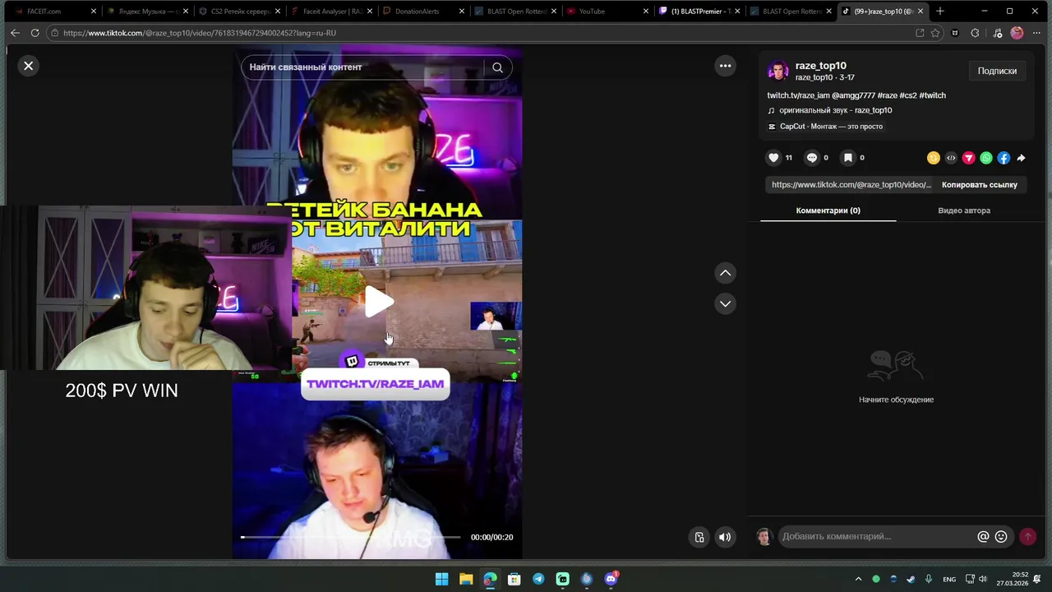This screenshot has height=592, width=1052.
Task: Open the browser profile avatar
Action: click(1017, 33)
